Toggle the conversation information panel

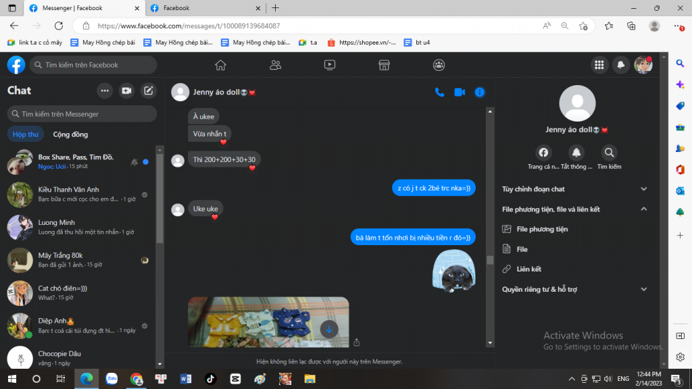tap(480, 92)
